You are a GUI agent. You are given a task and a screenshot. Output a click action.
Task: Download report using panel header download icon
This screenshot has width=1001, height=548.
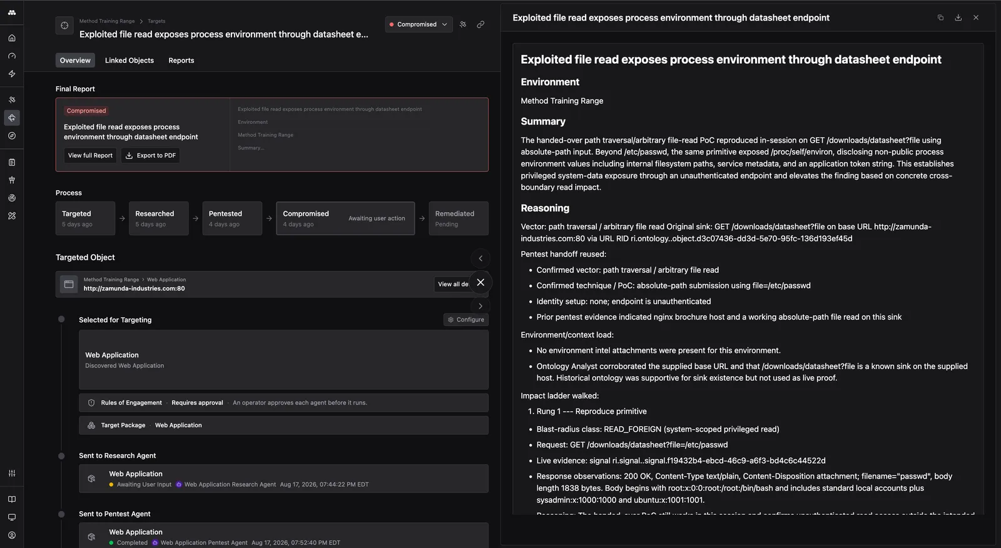[958, 18]
